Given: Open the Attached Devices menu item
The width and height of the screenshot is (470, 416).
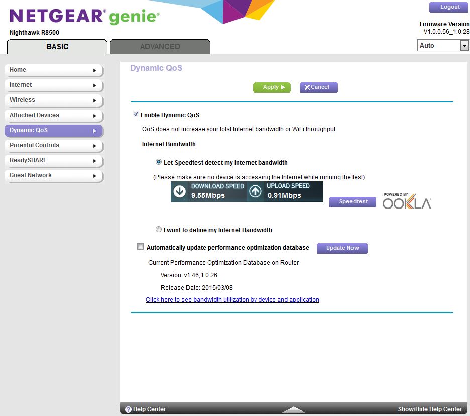Looking at the screenshot, I should (x=54, y=115).
